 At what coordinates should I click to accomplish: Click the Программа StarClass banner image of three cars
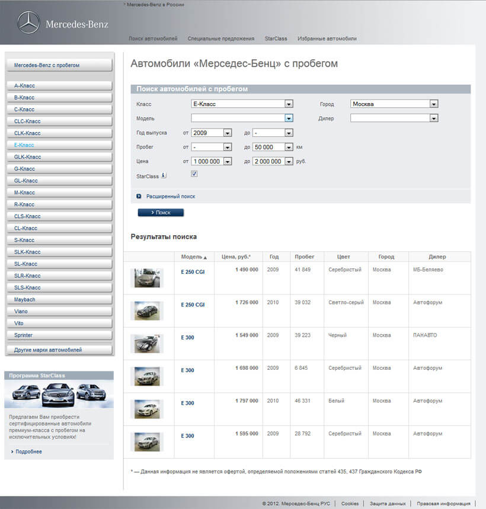pos(59,394)
